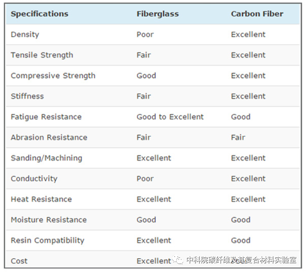This screenshot has width=306, height=273.
Task: Select the Specifications column header
Action: click(x=39, y=14)
